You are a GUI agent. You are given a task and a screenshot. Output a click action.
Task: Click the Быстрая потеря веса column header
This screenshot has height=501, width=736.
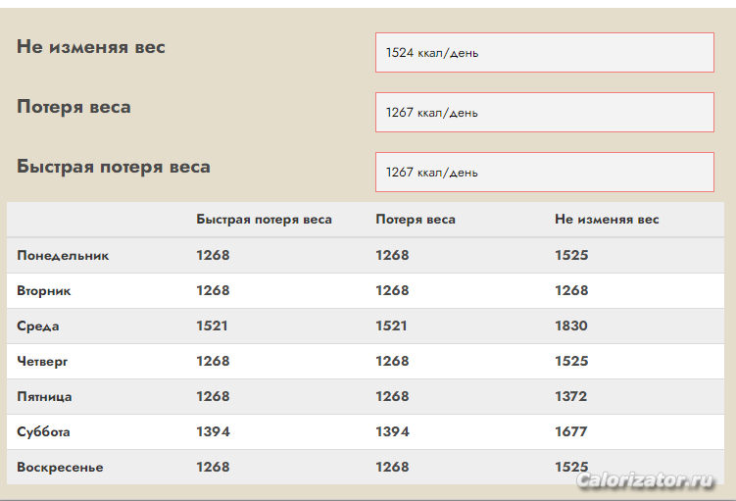pyautogui.click(x=264, y=220)
